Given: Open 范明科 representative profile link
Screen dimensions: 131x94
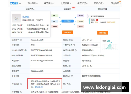Looking at the screenshot, I should click(26, 17).
